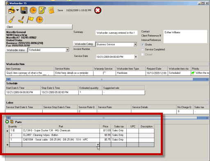Screen dimensions: 210x161
Task: Click the red X close record icon
Action: click(x=98, y=10)
